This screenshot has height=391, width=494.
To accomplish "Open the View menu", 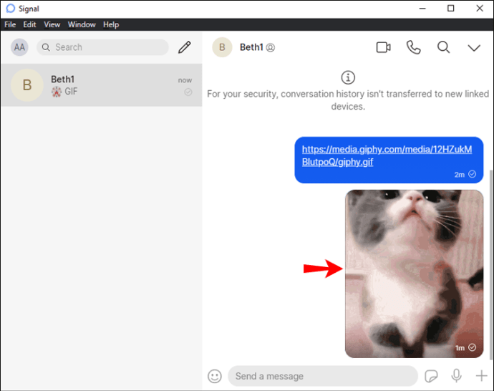I will click(x=52, y=24).
